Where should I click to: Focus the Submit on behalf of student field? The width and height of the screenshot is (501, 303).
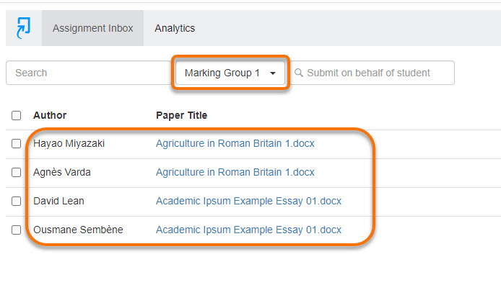373,73
